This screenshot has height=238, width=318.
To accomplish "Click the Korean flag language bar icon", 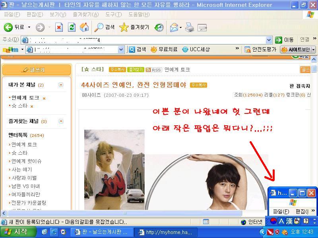I will (x=273, y=221).
